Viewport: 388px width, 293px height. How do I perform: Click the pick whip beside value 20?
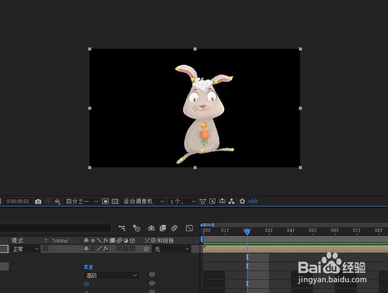pos(152,283)
